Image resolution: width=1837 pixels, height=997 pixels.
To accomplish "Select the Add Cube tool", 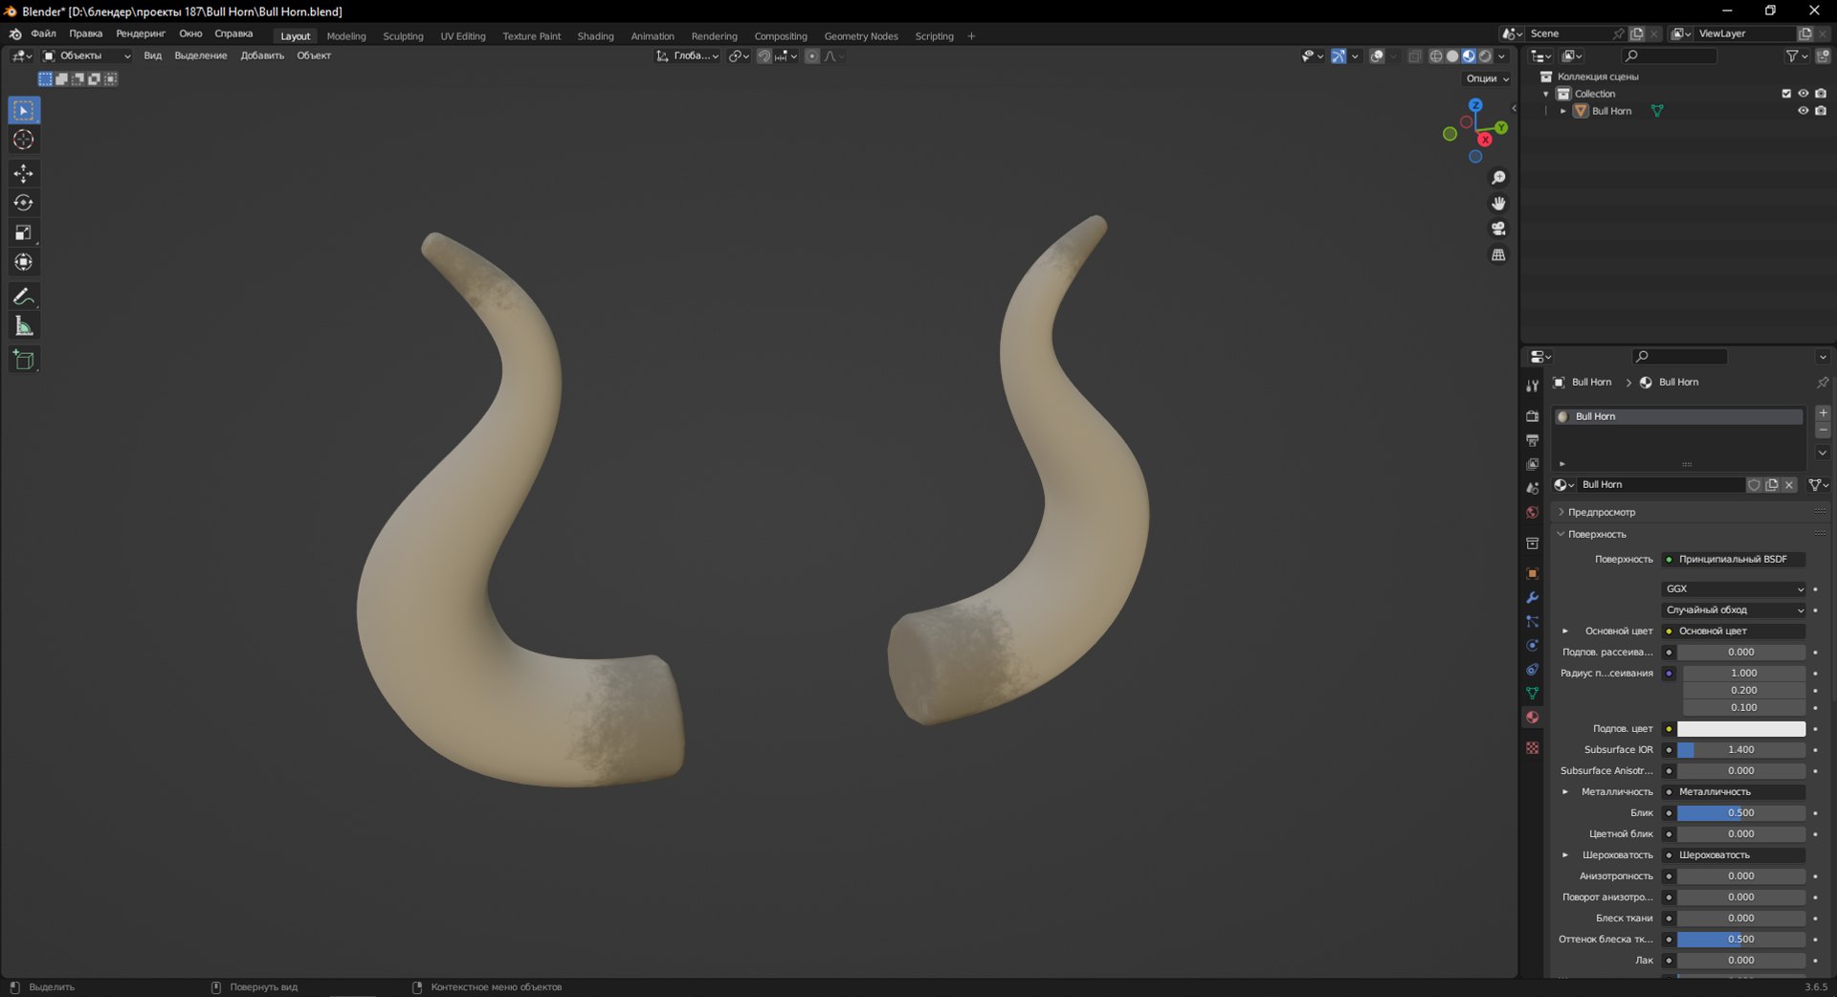I will pyautogui.click(x=24, y=360).
